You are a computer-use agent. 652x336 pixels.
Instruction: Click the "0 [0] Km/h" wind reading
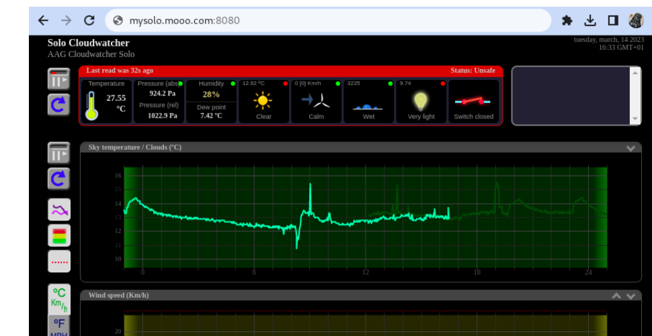[x=308, y=83]
